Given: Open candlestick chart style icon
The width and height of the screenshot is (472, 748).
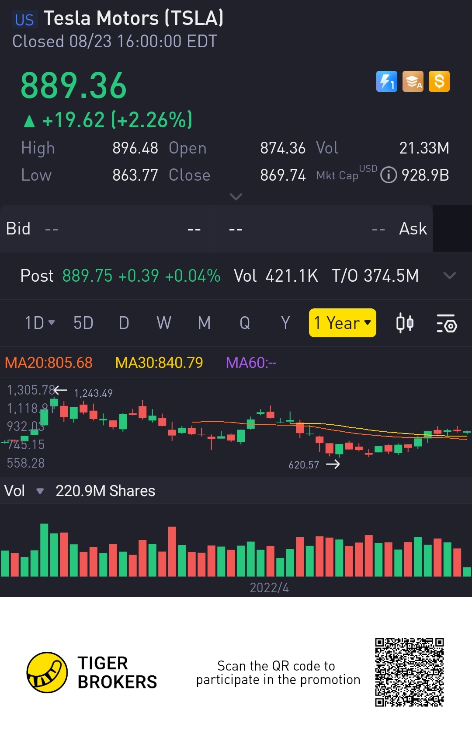Looking at the screenshot, I should coord(405,323).
